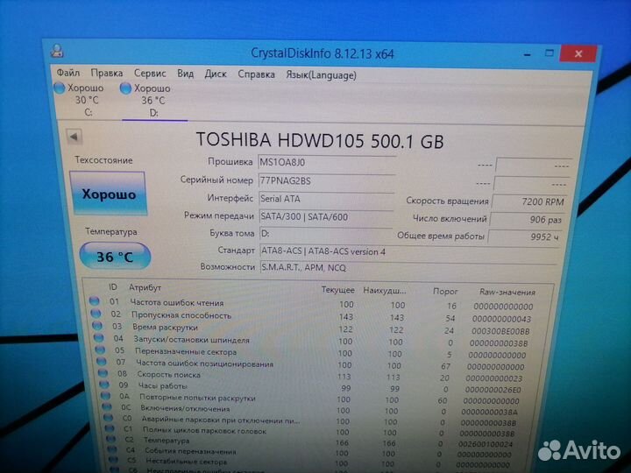This screenshot has height=473, width=631.
Task: Click the Текущее column header
Action: click(337, 290)
